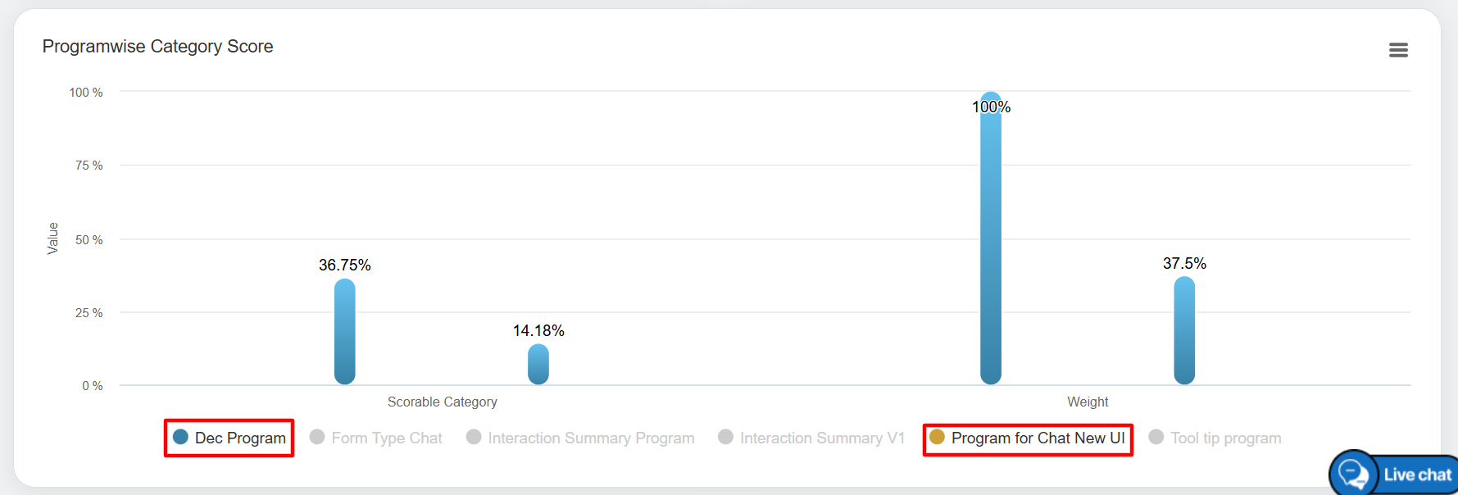
Task: Click the blue Dec Program legend dot
Action: pyautogui.click(x=181, y=437)
